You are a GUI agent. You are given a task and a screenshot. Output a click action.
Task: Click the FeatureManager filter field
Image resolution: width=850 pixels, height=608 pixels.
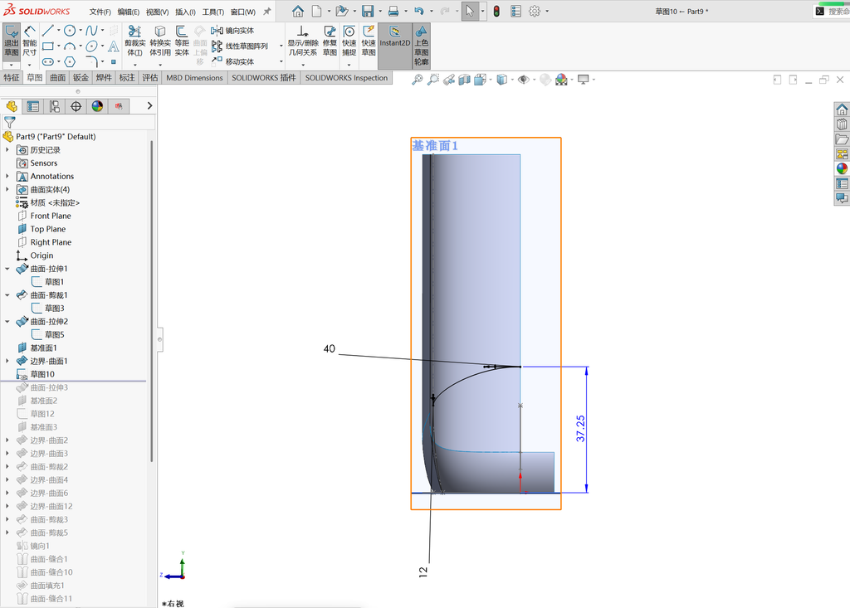tap(79, 123)
